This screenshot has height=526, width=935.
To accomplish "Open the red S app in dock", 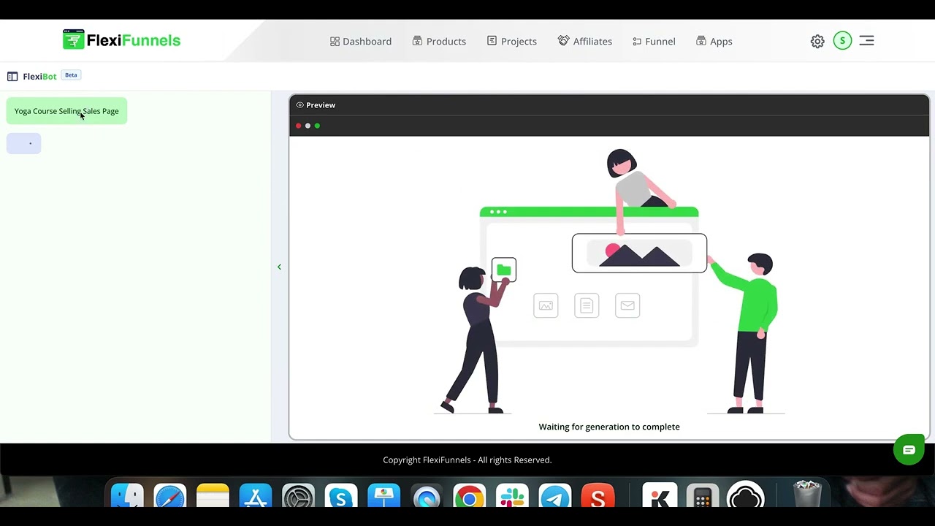I will pos(598,495).
